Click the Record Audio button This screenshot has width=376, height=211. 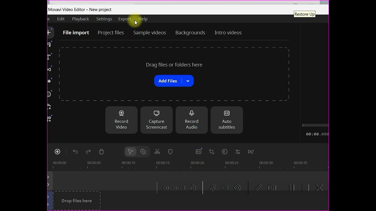(192, 120)
